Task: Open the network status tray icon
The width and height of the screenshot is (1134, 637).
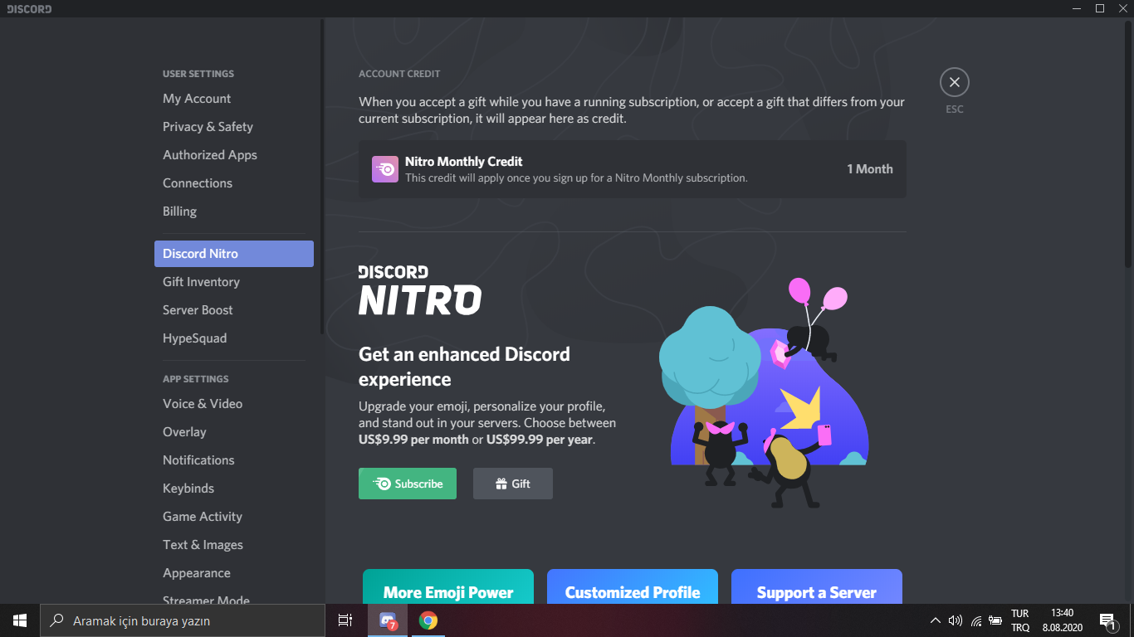Action: [976, 620]
